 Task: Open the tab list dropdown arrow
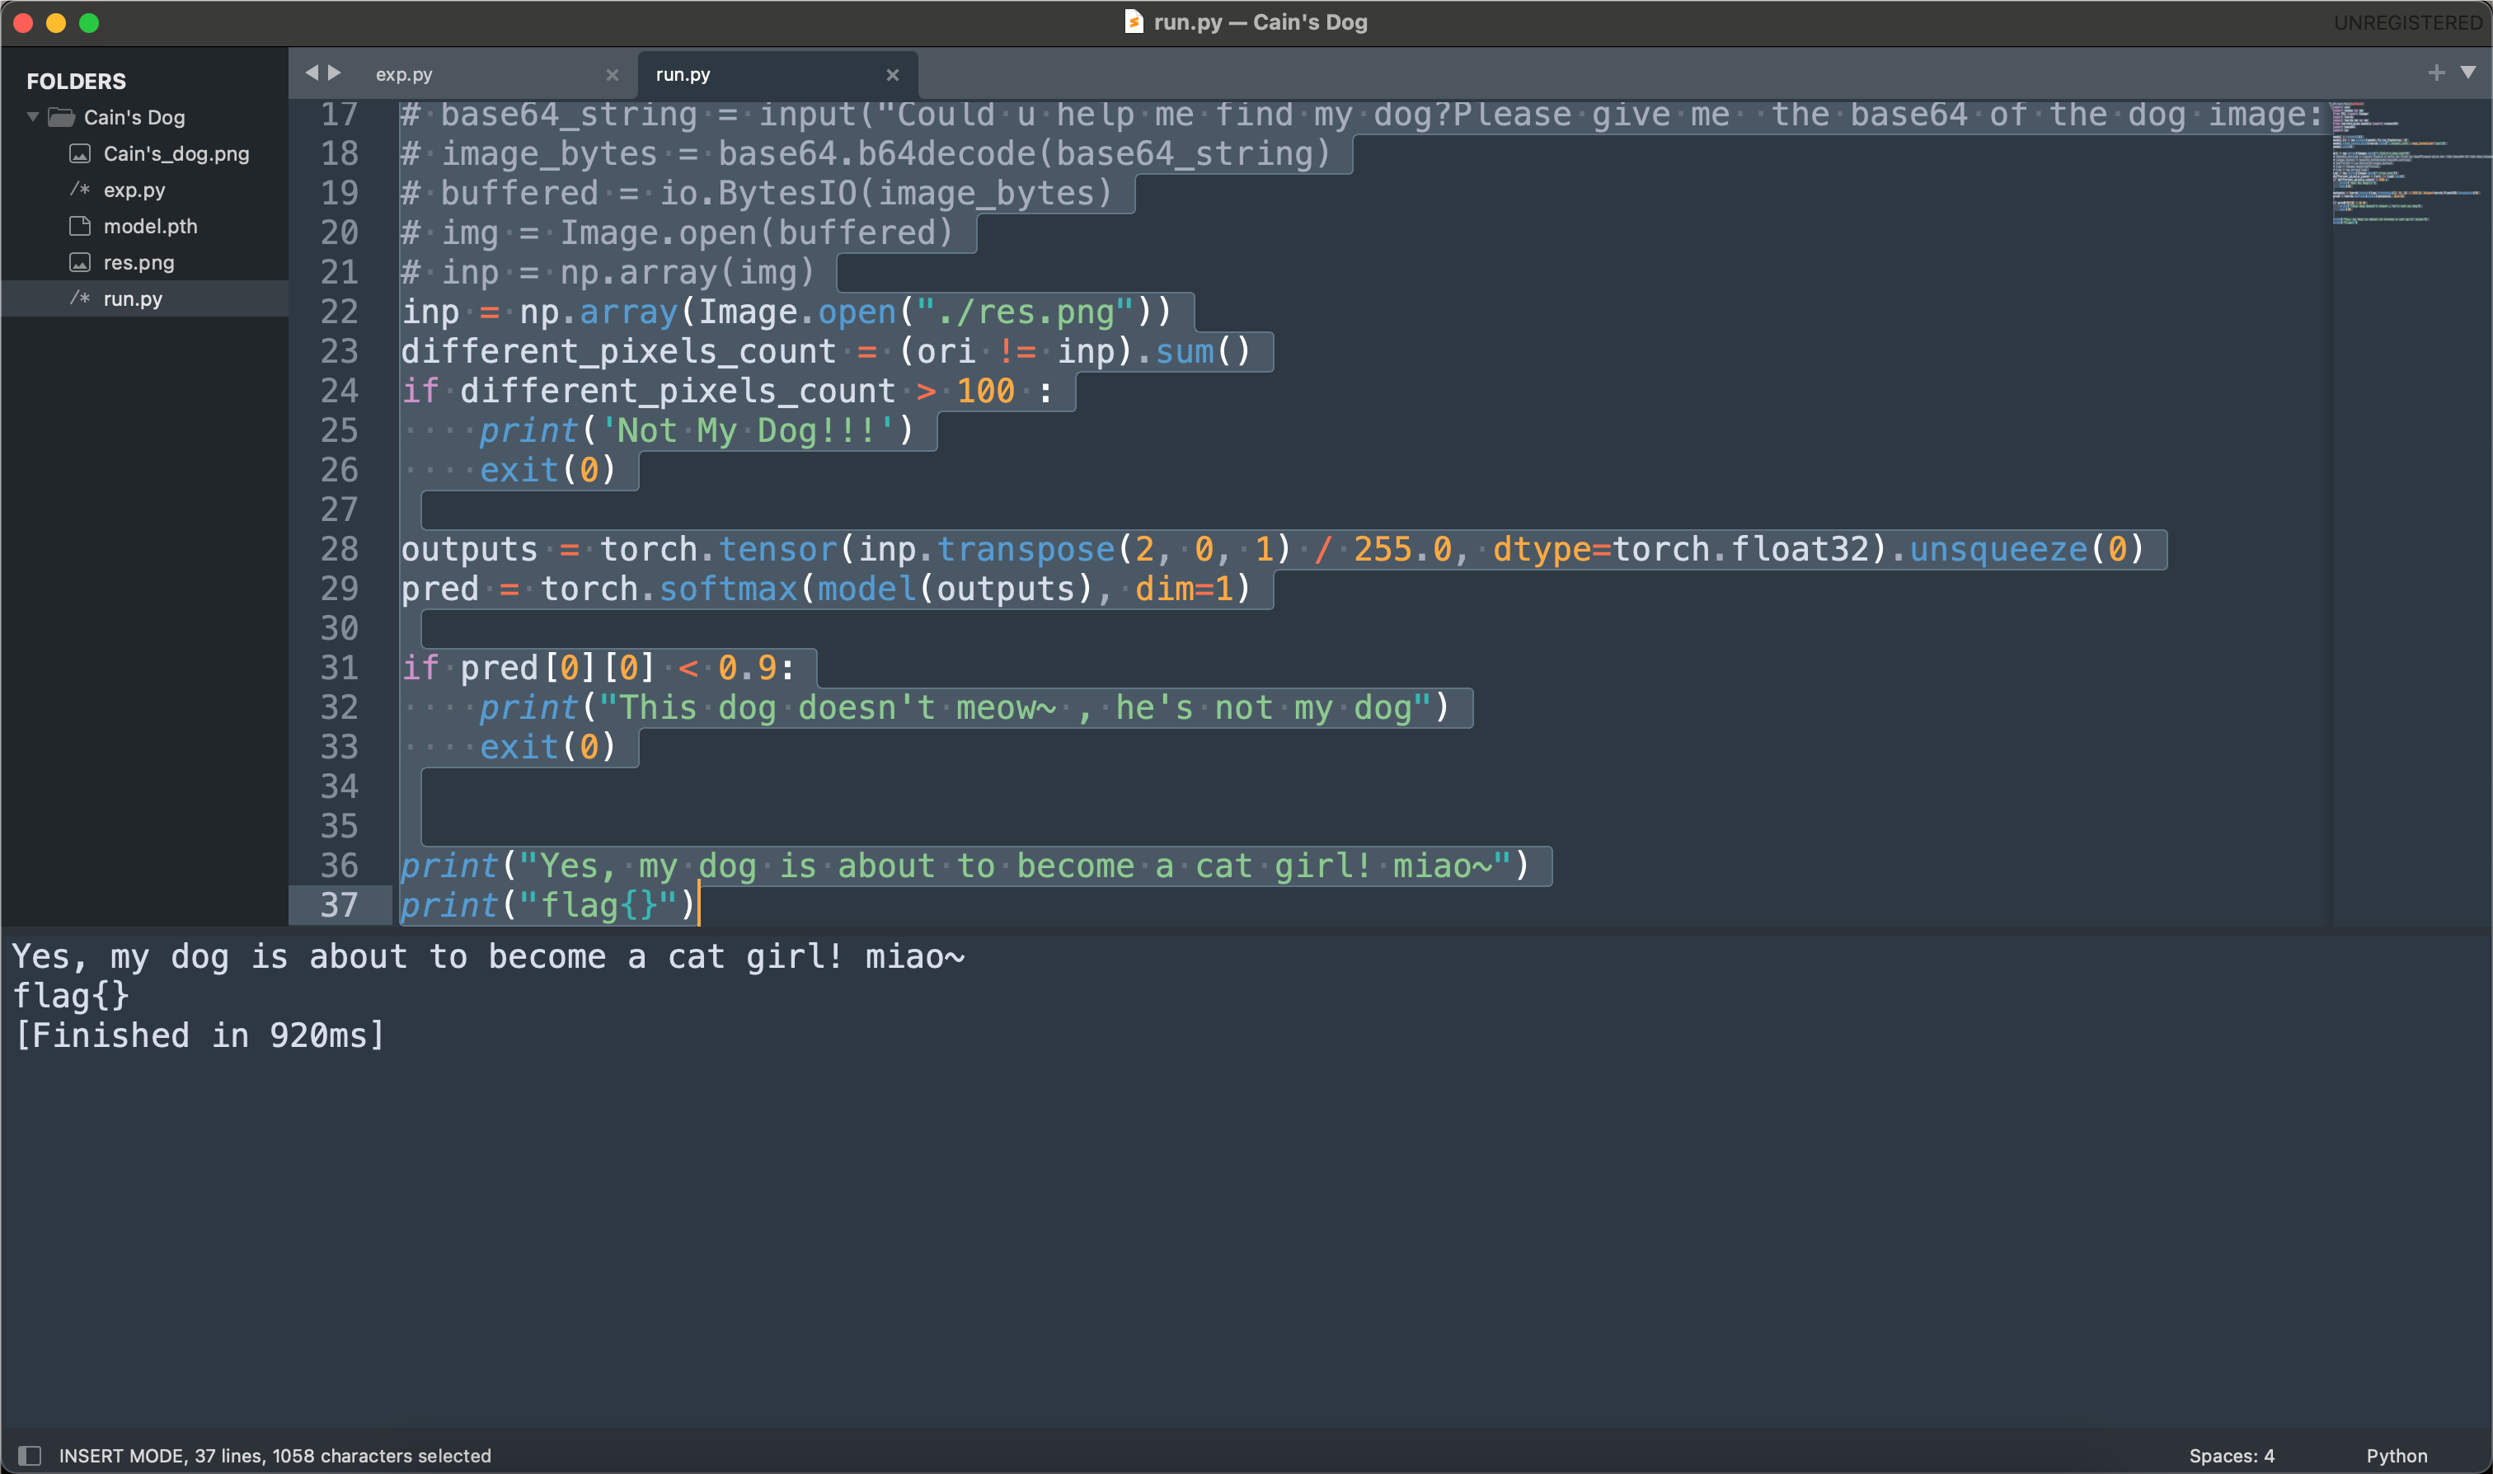coord(2468,73)
